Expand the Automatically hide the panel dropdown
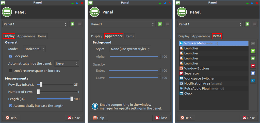The image size is (260, 123). 67,64
